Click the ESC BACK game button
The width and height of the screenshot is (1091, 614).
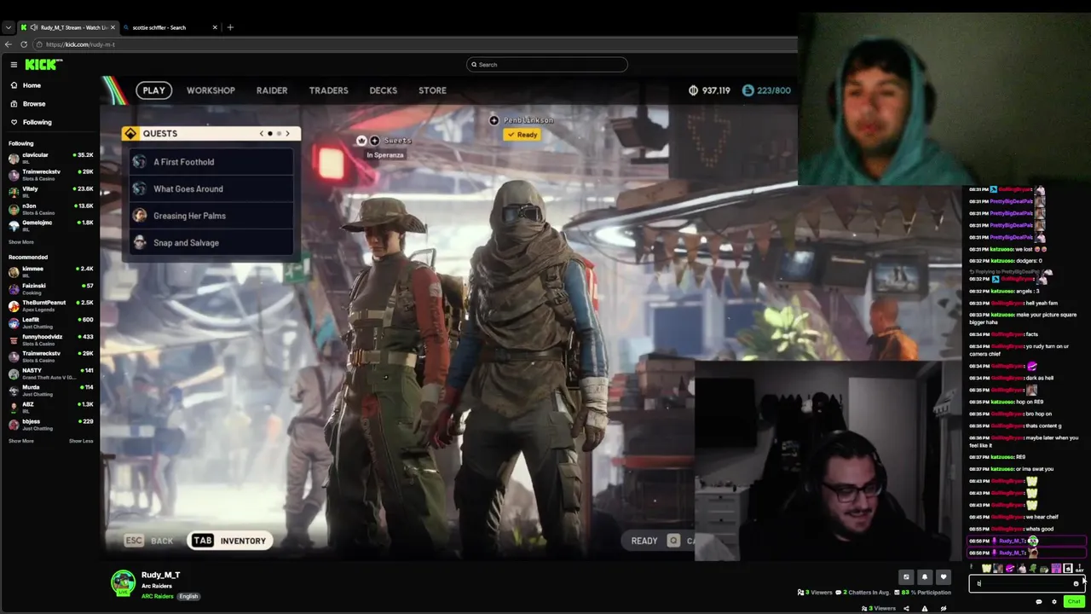pyautogui.click(x=149, y=541)
